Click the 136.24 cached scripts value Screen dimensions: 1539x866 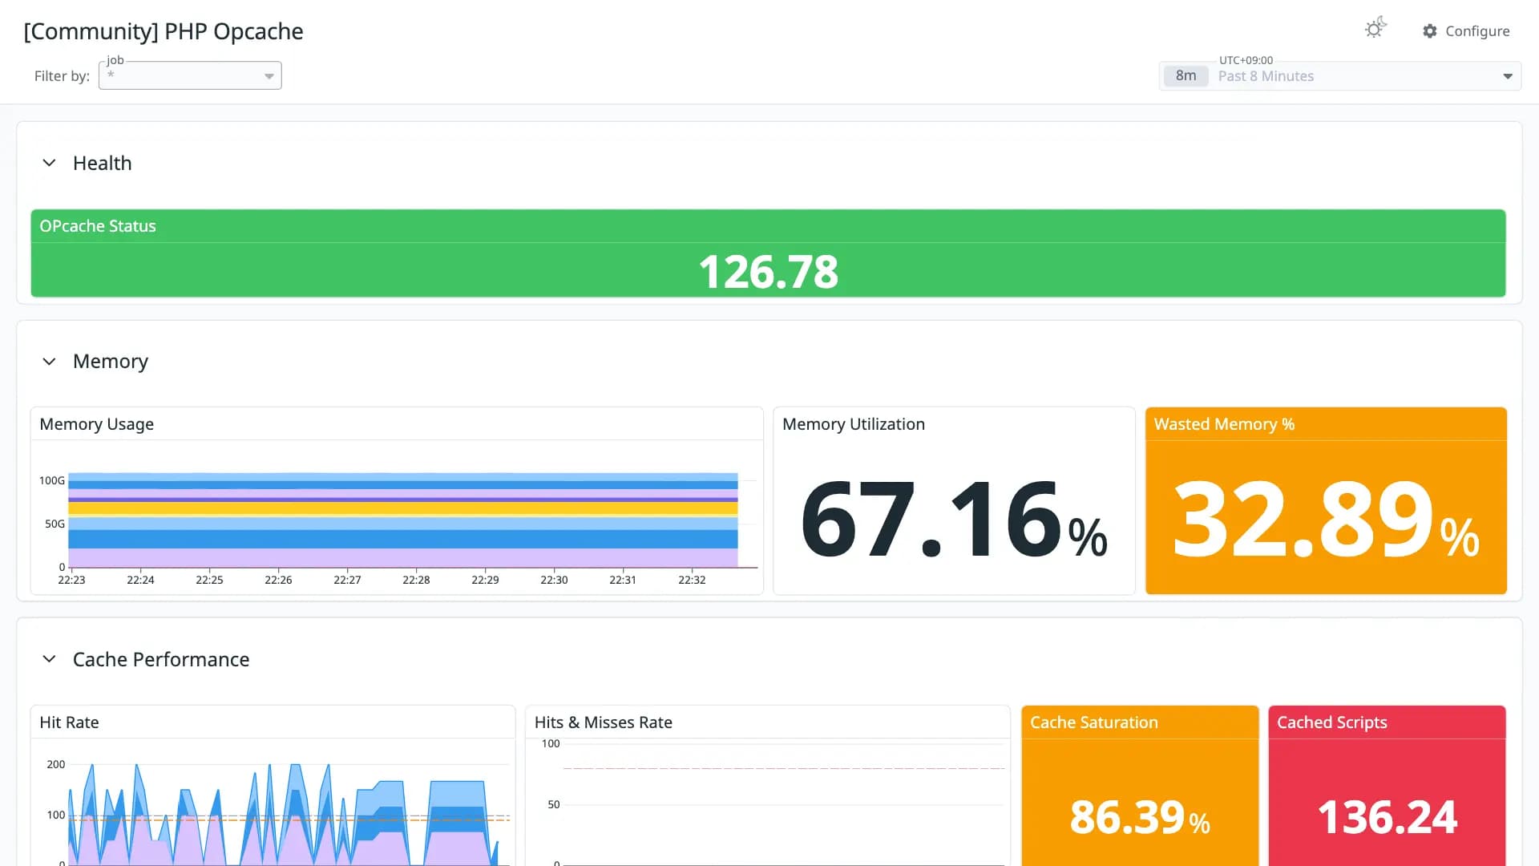pos(1388,817)
